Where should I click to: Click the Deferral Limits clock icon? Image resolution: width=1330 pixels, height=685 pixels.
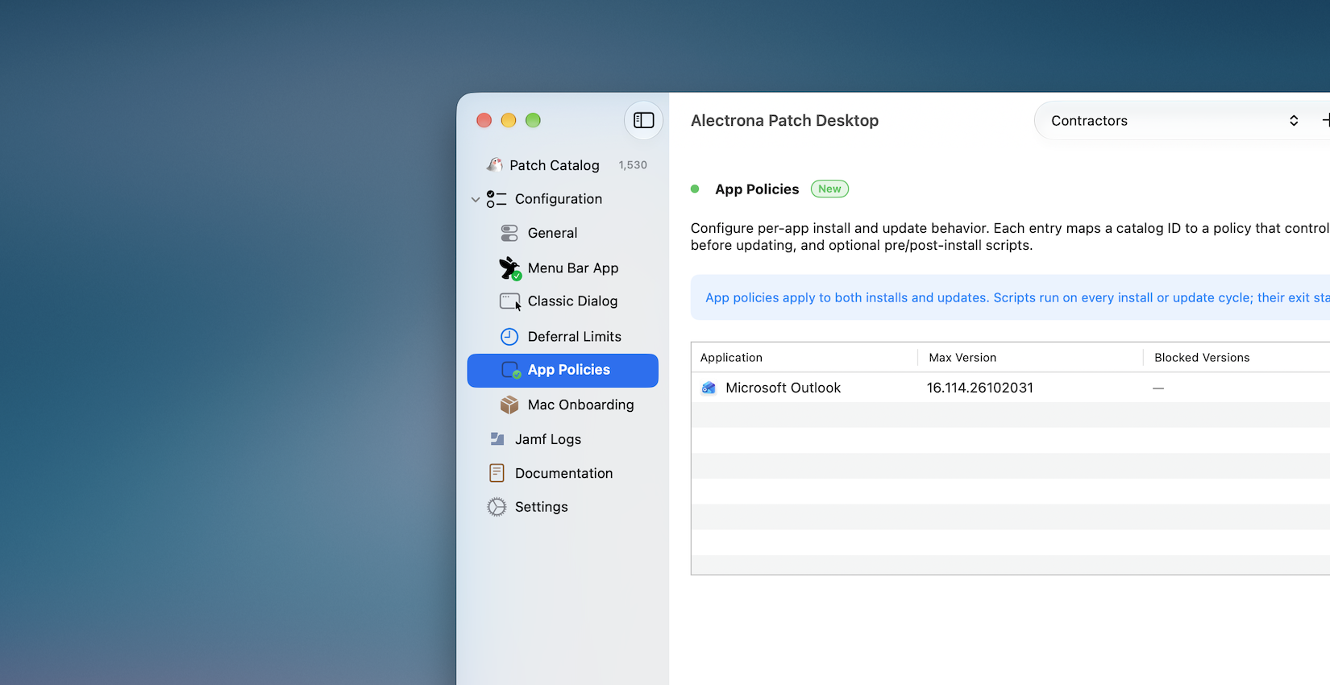tap(509, 336)
